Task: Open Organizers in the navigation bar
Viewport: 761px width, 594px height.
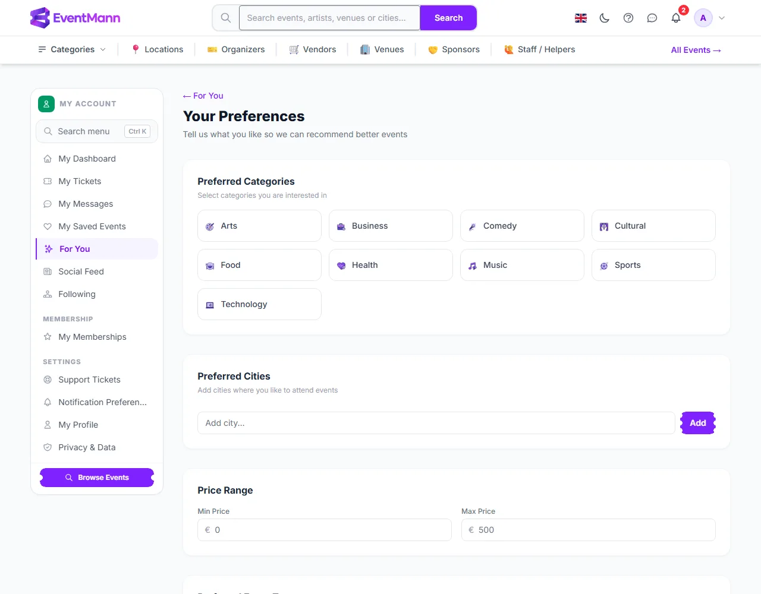Action: (x=236, y=49)
